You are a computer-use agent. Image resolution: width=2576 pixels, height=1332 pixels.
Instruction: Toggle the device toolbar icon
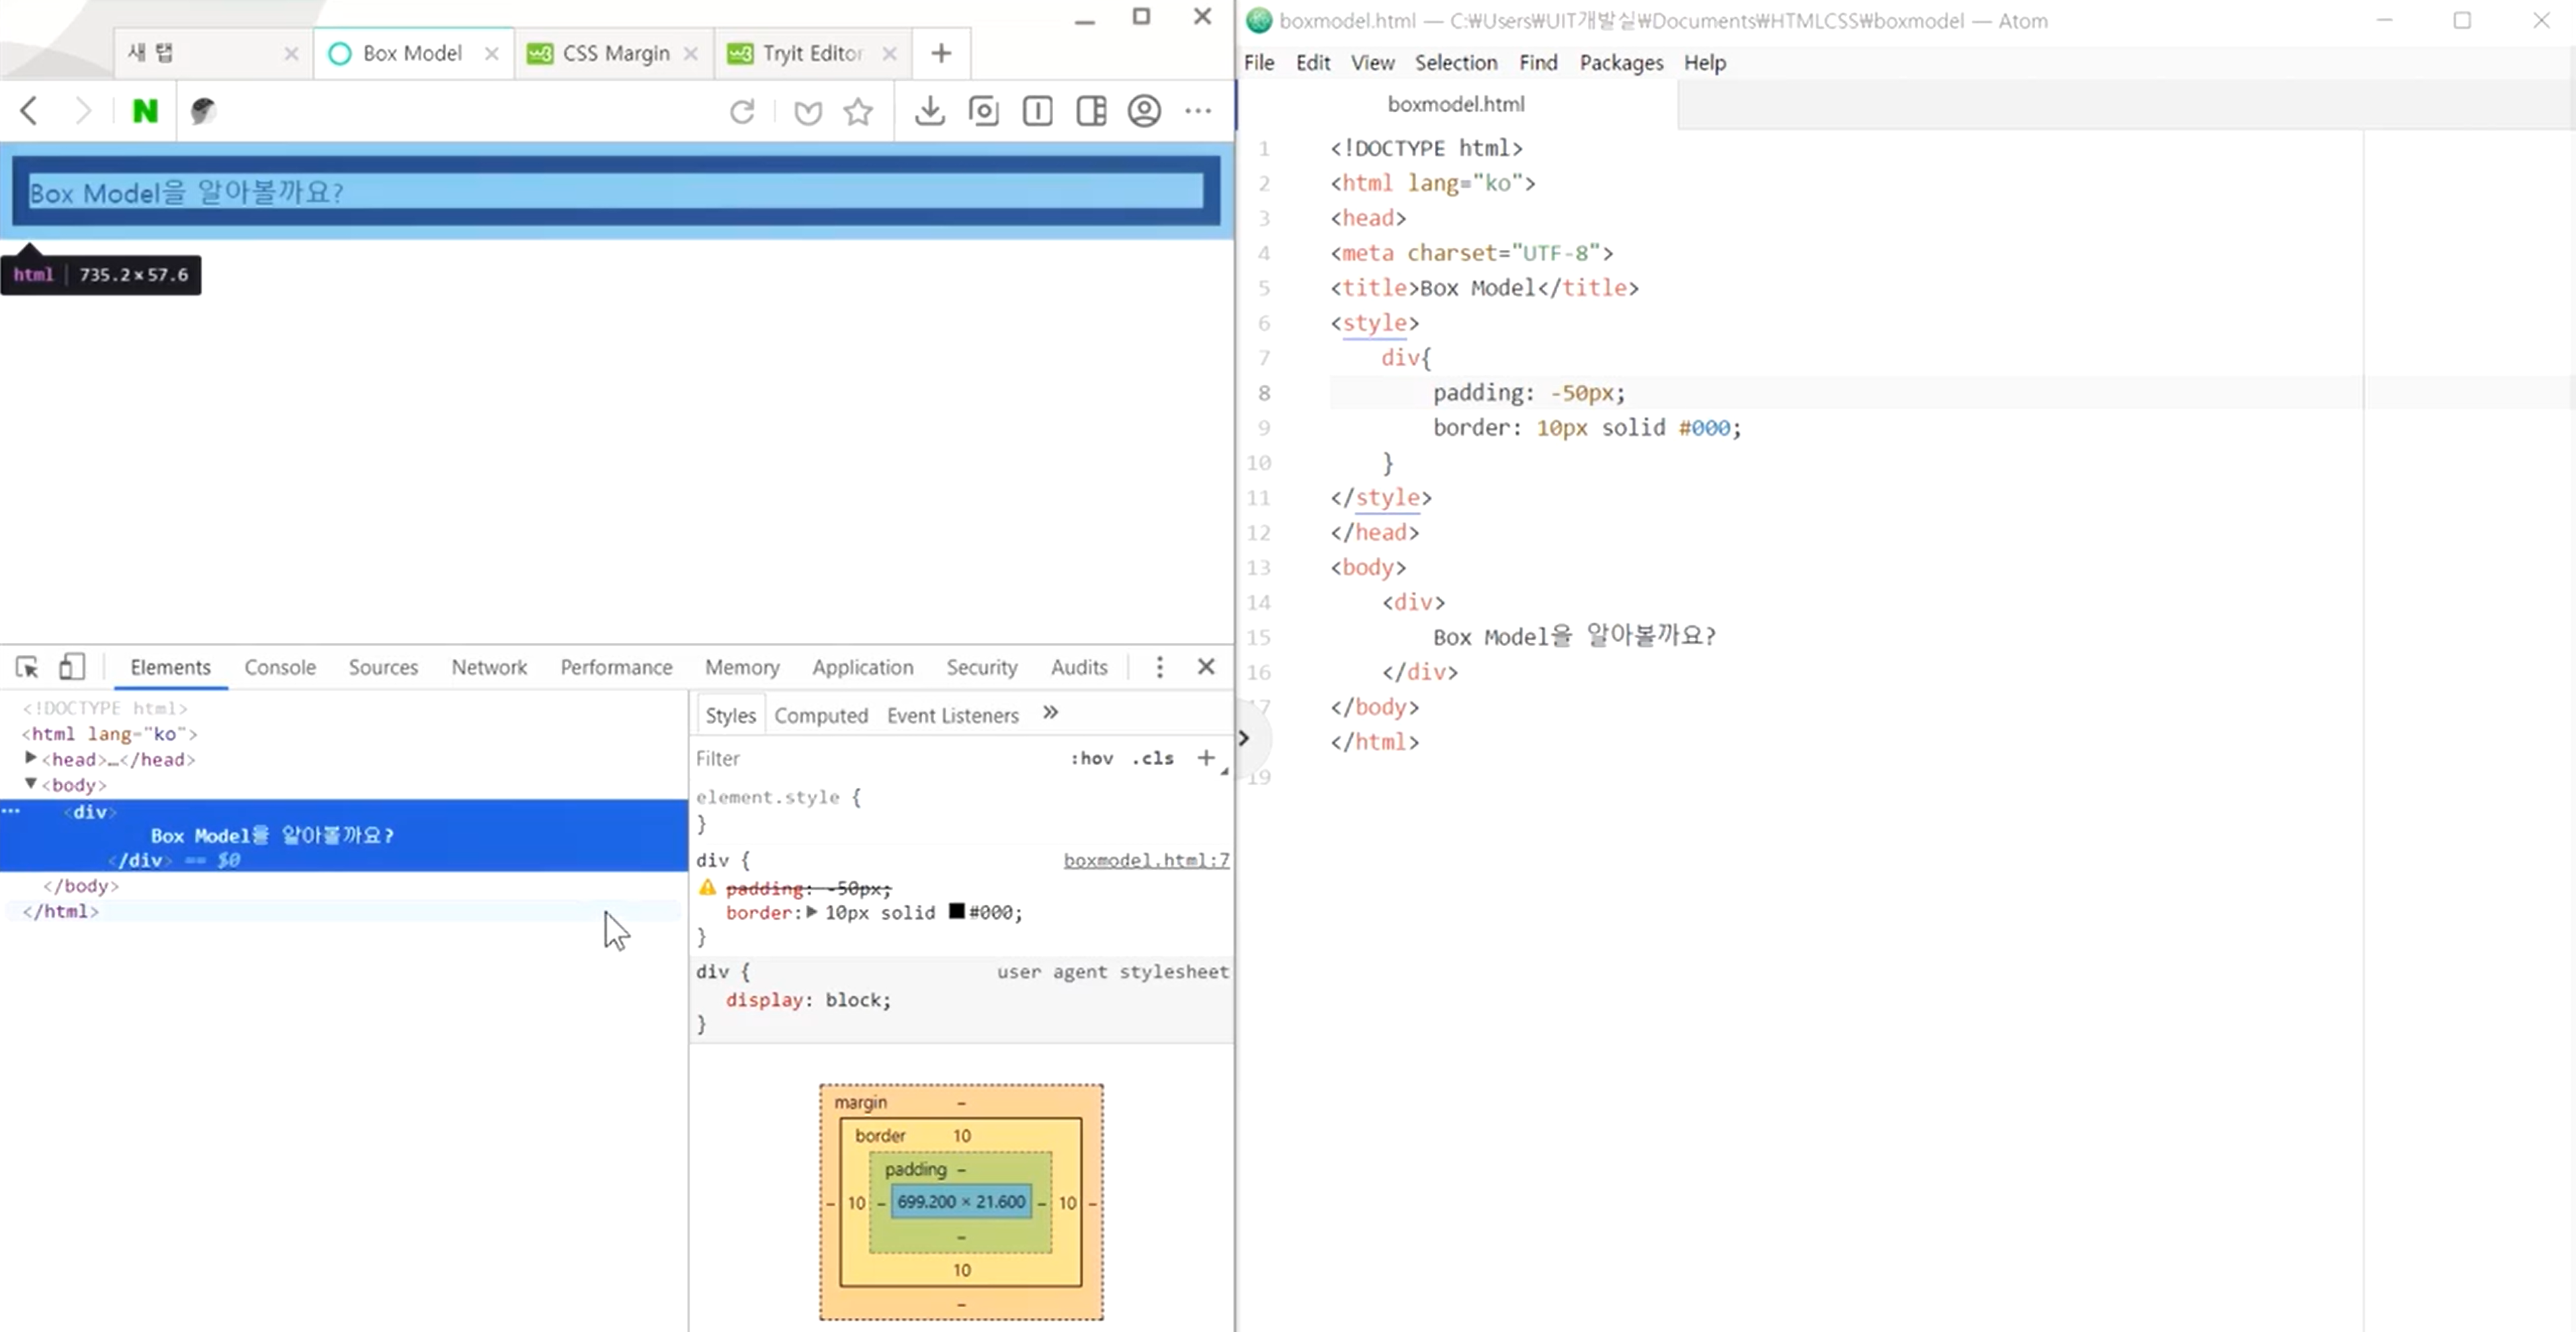coord(71,666)
